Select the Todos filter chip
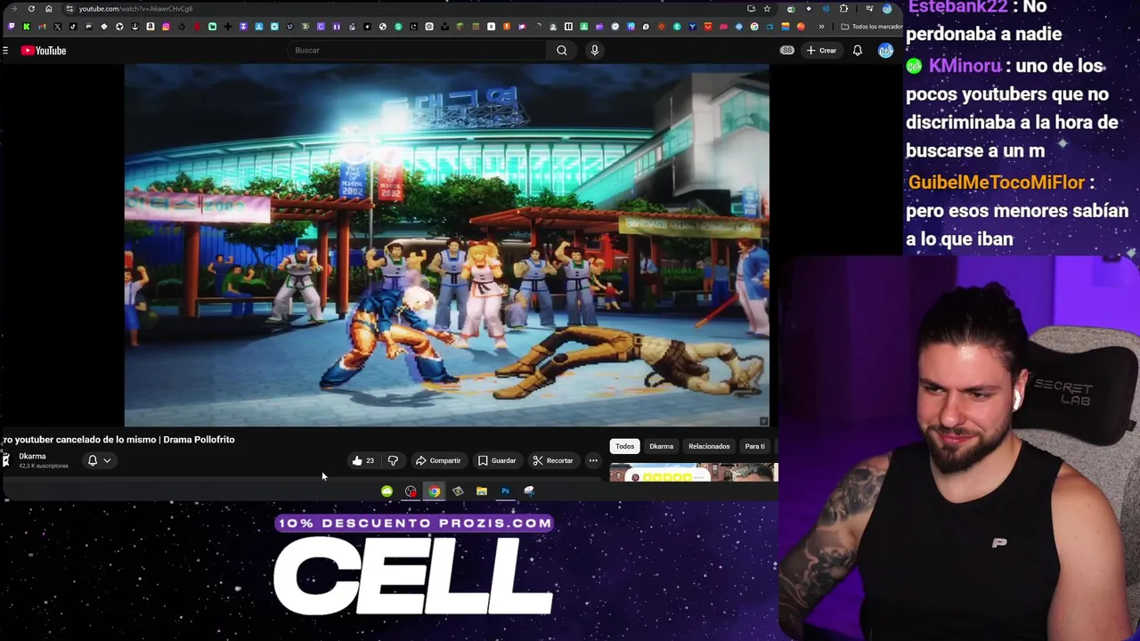This screenshot has height=641, width=1140. 624,446
